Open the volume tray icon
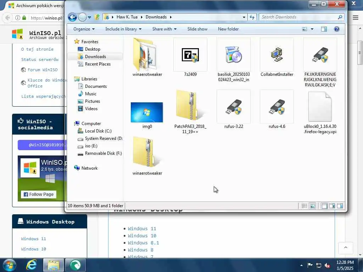Image resolution: width=363 pixels, height=272 pixels. [x=327, y=265]
